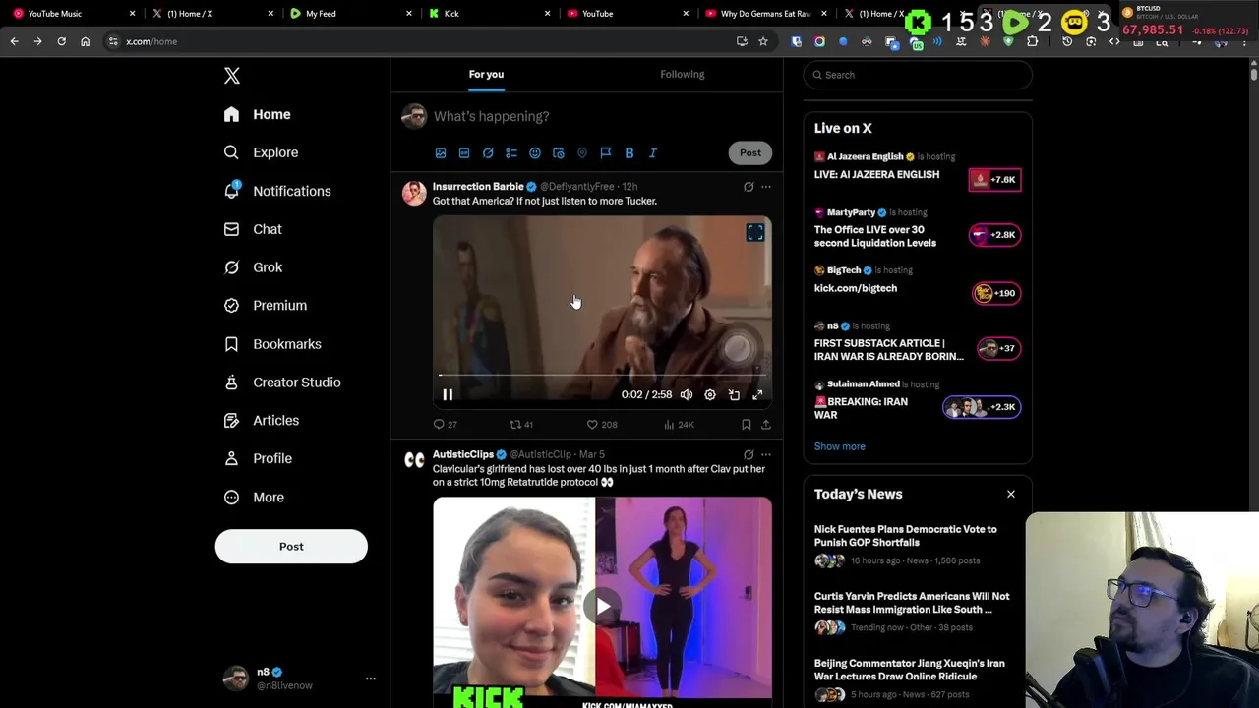Viewport: 1259px width, 708px height.
Task: Click the composer Post submit button
Action: 750,152
